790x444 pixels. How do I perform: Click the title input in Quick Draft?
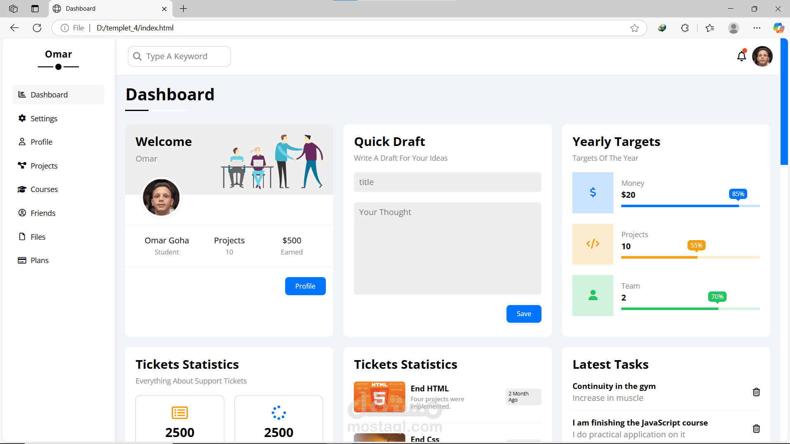pyautogui.click(x=447, y=182)
